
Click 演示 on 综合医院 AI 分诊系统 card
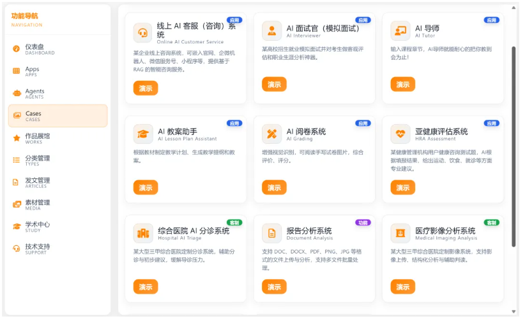coord(146,287)
